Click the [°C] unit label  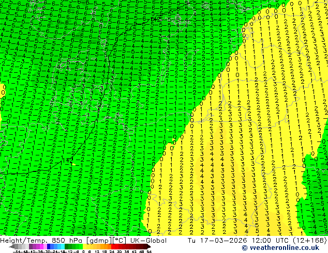click(120, 241)
